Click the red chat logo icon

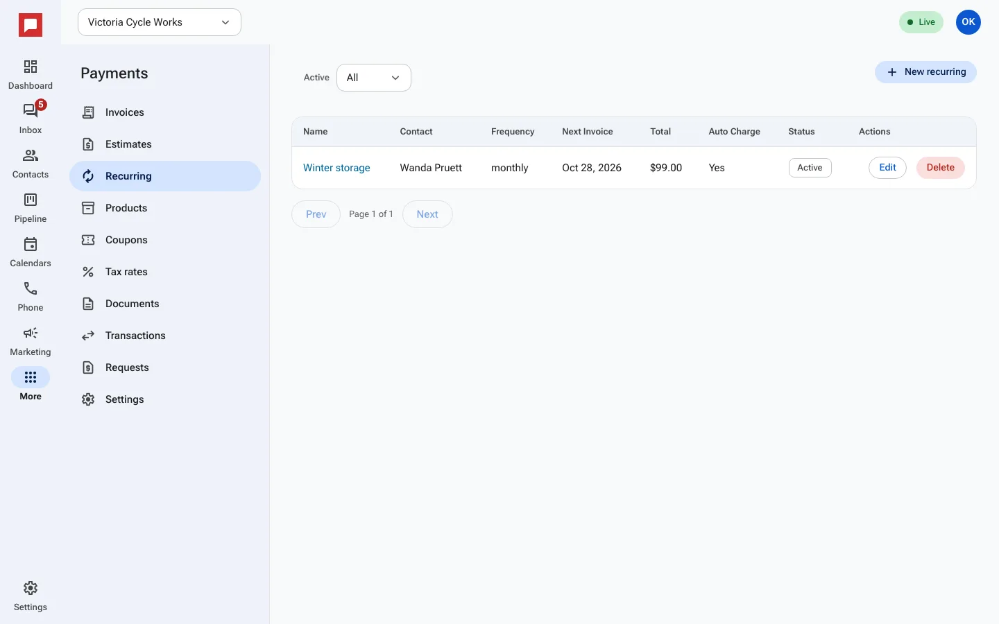click(x=31, y=25)
